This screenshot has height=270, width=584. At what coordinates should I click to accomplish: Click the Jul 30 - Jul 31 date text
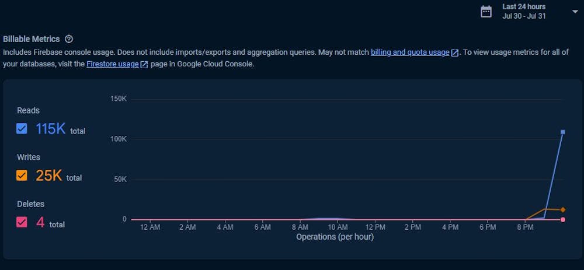524,16
